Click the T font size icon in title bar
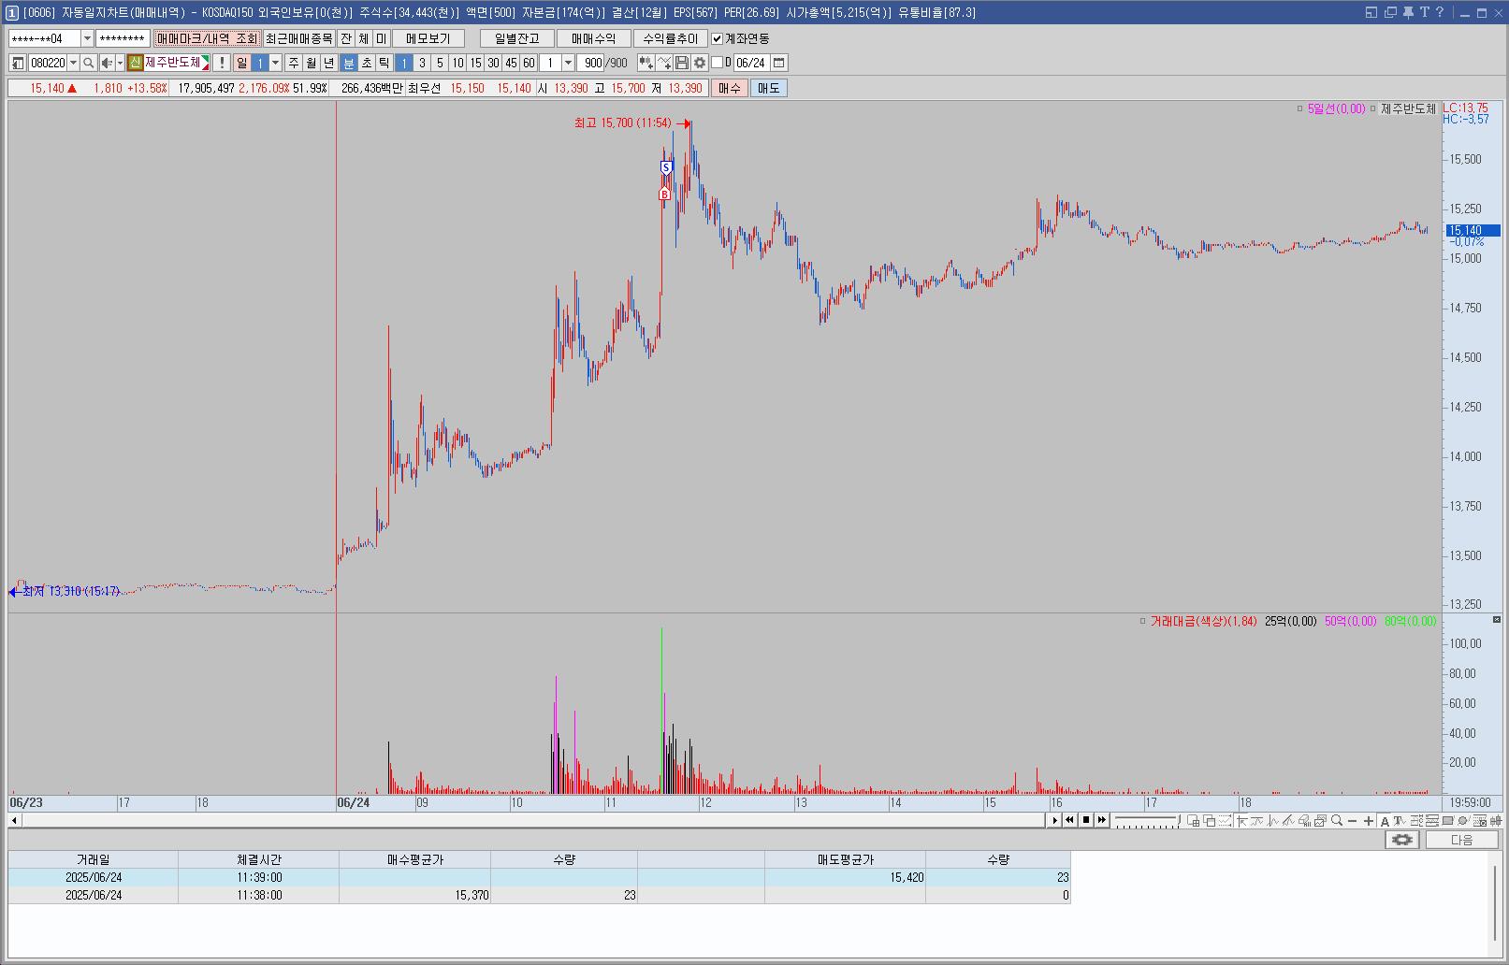 [1425, 12]
